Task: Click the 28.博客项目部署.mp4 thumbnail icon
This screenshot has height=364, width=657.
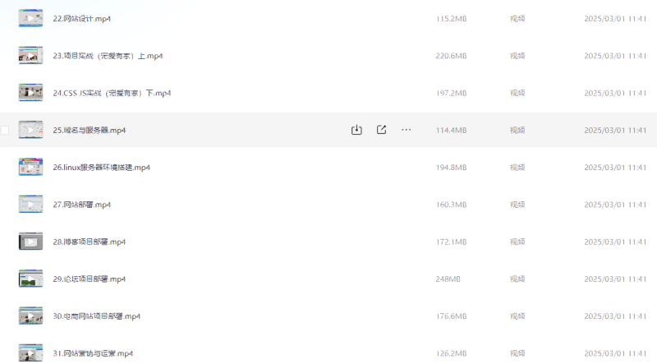Action: pyautogui.click(x=30, y=242)
